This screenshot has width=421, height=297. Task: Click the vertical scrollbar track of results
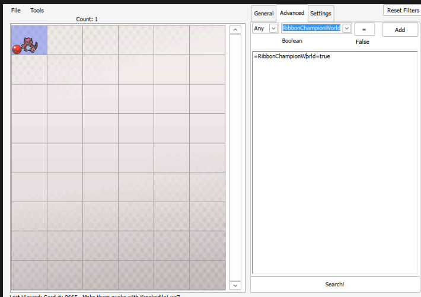(235, 157)
